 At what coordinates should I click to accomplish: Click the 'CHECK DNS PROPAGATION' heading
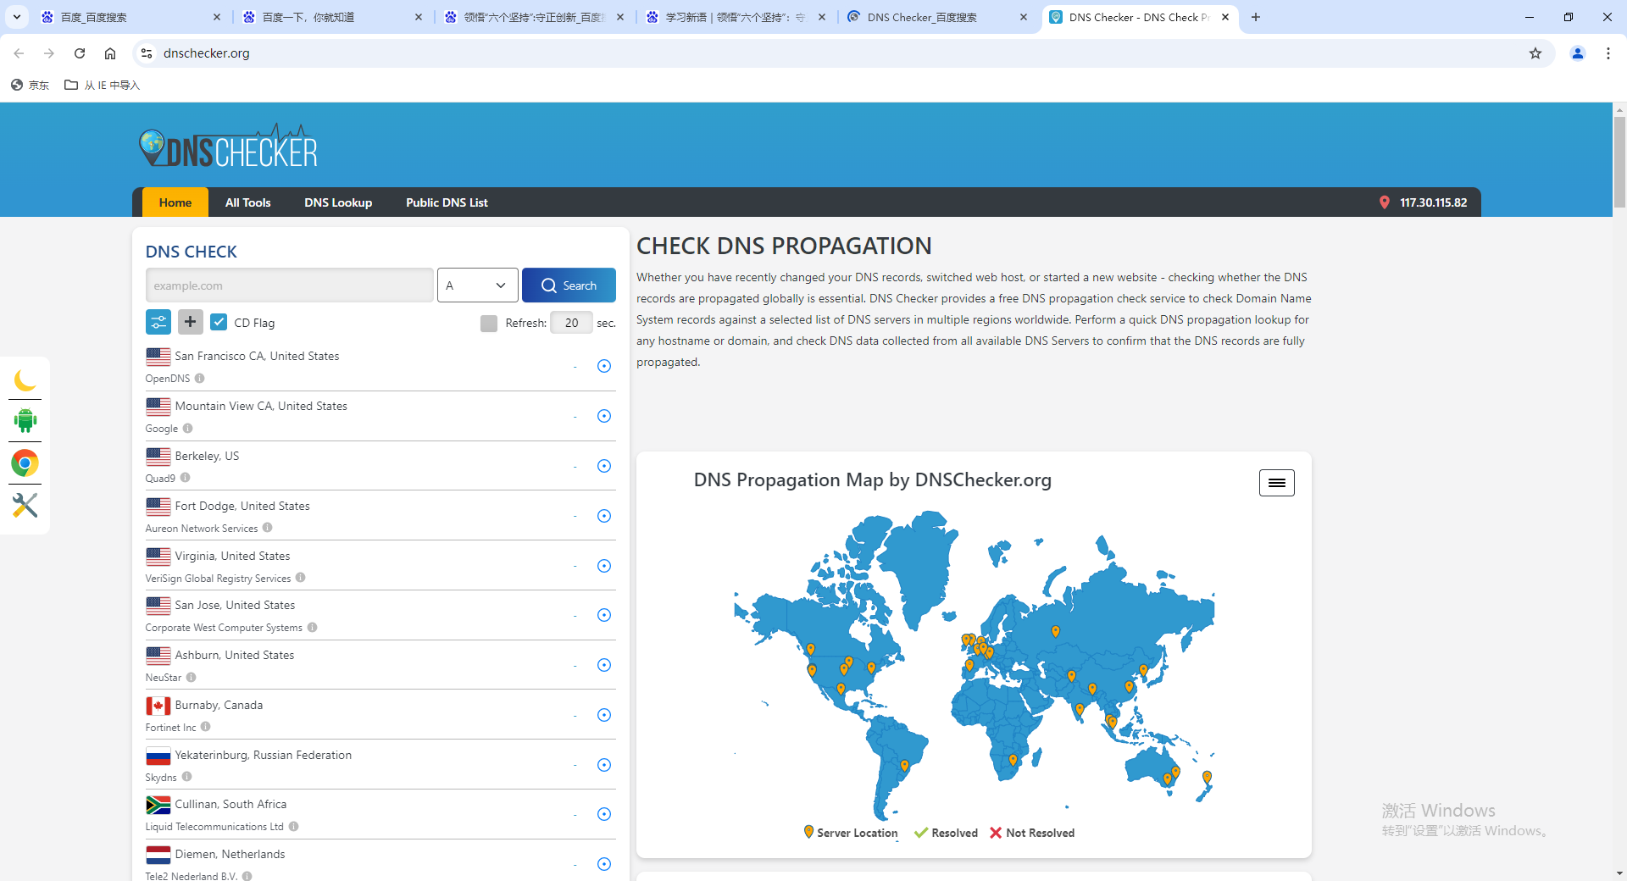[784, 246]
